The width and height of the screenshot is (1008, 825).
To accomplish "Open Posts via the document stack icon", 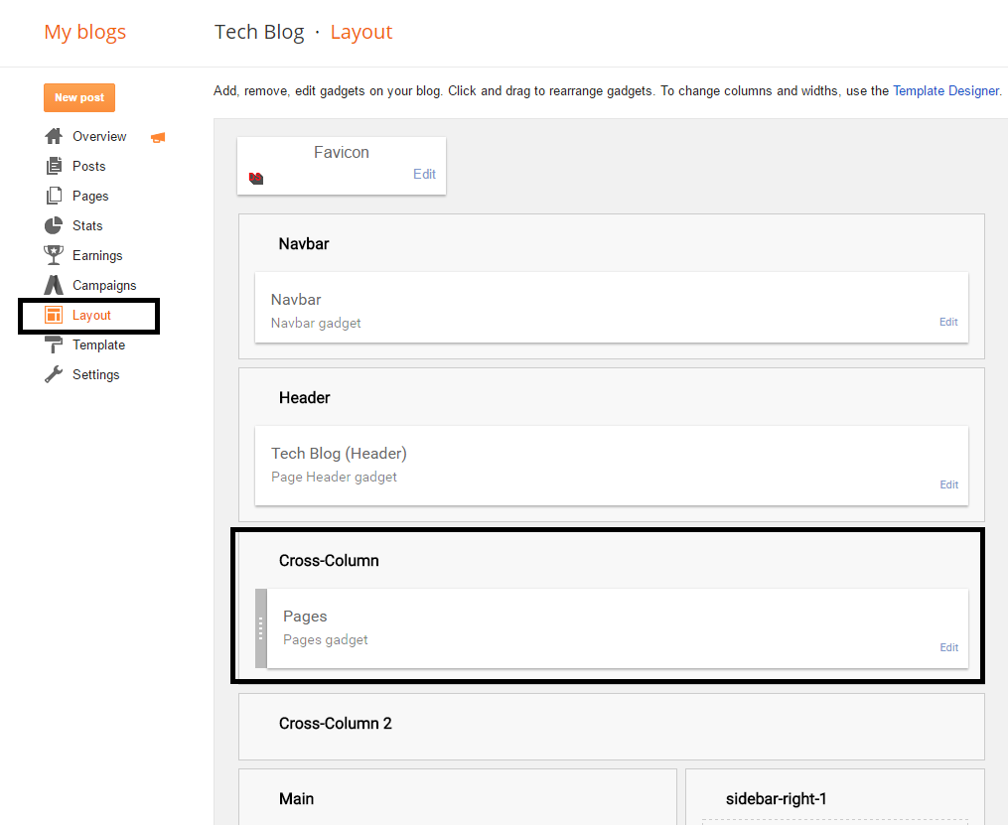I will click(54, 166).
